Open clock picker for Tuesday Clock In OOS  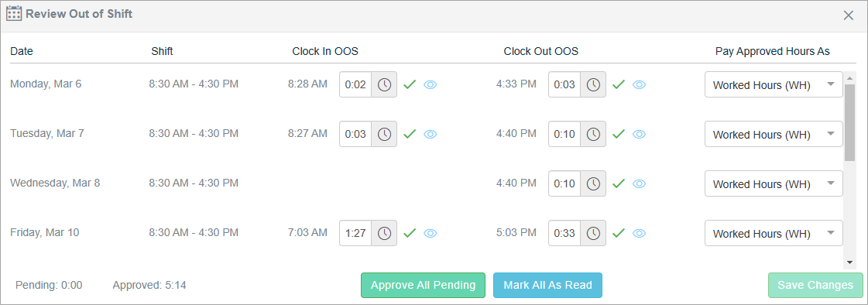pos(384,134)
